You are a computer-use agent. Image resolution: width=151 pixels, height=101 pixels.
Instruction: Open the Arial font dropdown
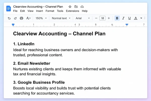click(x=83, y=18)
